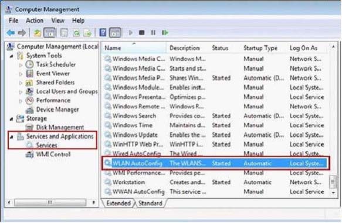
Task: Collapse Services and Applications node arrow
Action: click(12, 137)
